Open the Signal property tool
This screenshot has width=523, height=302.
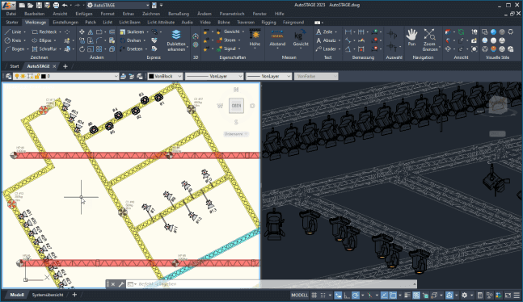pos(226,48)
